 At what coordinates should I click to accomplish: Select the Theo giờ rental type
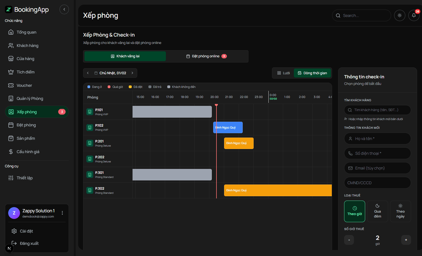point(354,211)
